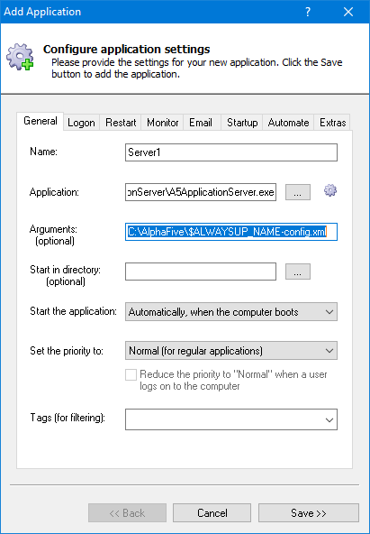Go to the Monitor tab
Screen dimensions: 370x534
point(162,123)
